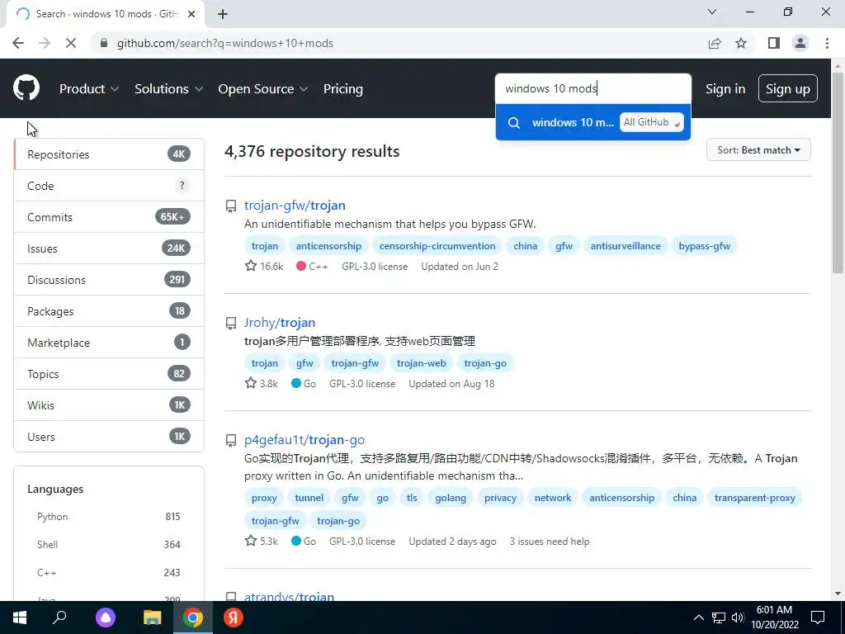
Task: Open the tab search chevron in title bar
Action: pos(712,12)
